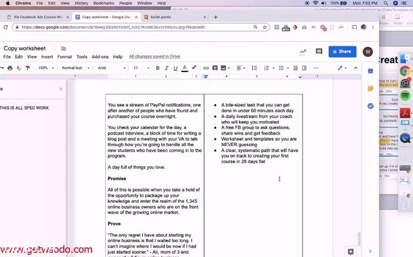Open Spotlight search in menu bar

click(386, 3)
